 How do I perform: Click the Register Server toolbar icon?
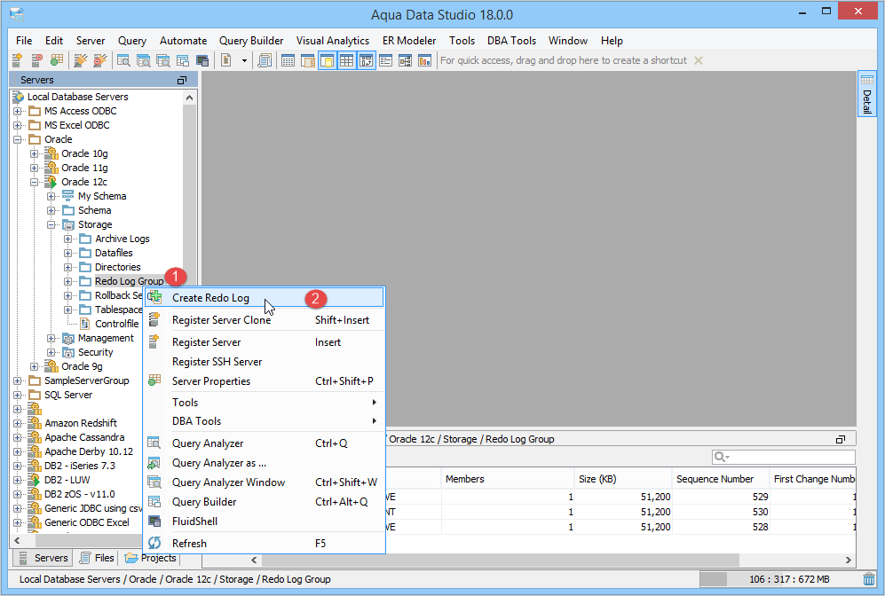point(17,60)
